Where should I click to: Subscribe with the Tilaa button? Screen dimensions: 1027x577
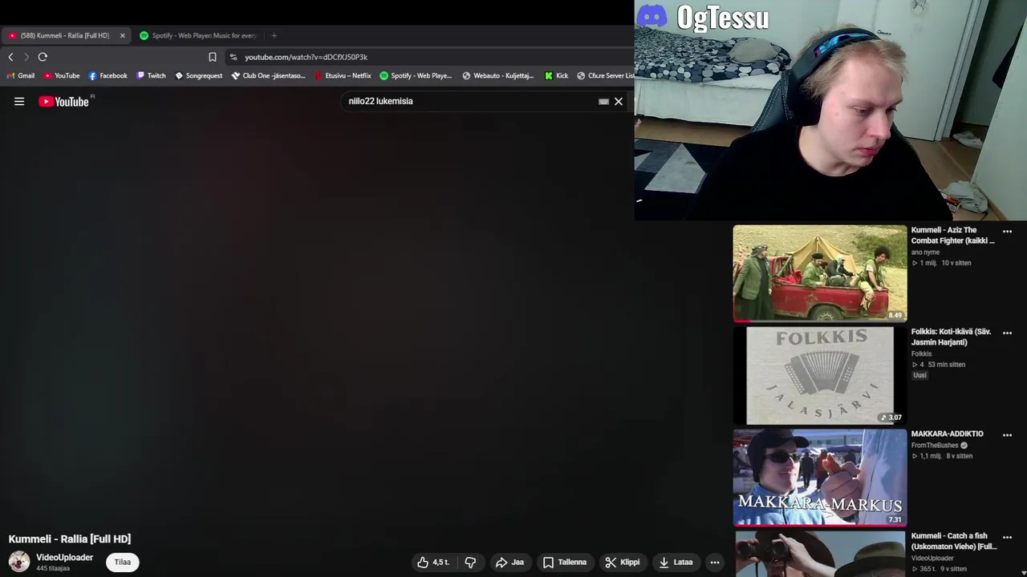[x=122, y=563]
